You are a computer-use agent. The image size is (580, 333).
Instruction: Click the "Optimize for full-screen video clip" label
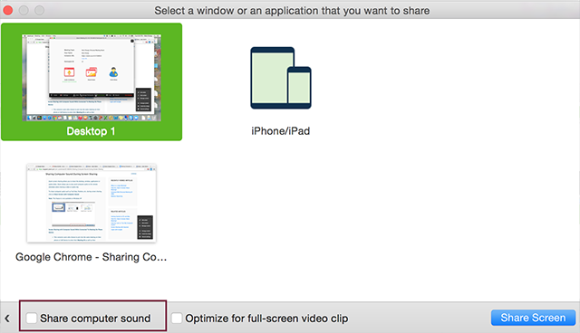pos(266,319)
